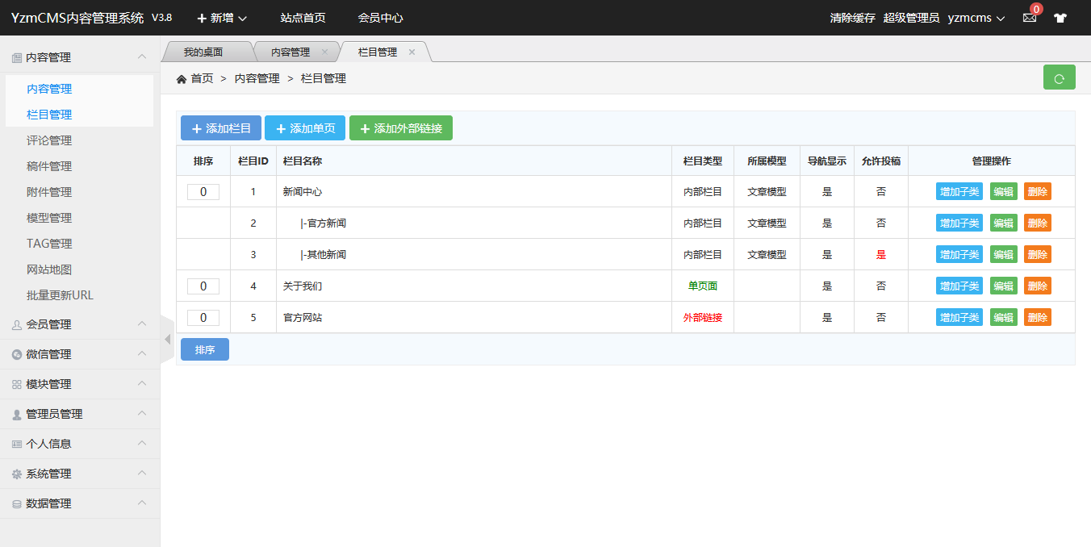Click the green 添加外部链接 button
This screenshot has height=547, width=1091.
(x=400, y=128)
